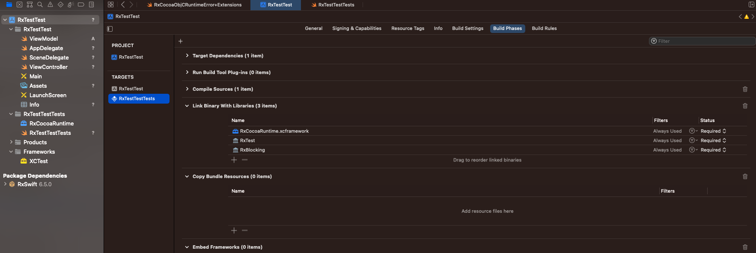Open the Project navigator folder icon
Viewport: 756px width, 253px height.
pyautogui.click(x=9, y=5)
